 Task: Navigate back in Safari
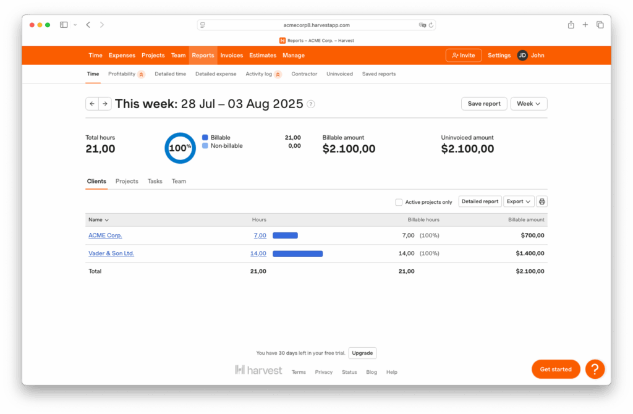click(88, 25)
